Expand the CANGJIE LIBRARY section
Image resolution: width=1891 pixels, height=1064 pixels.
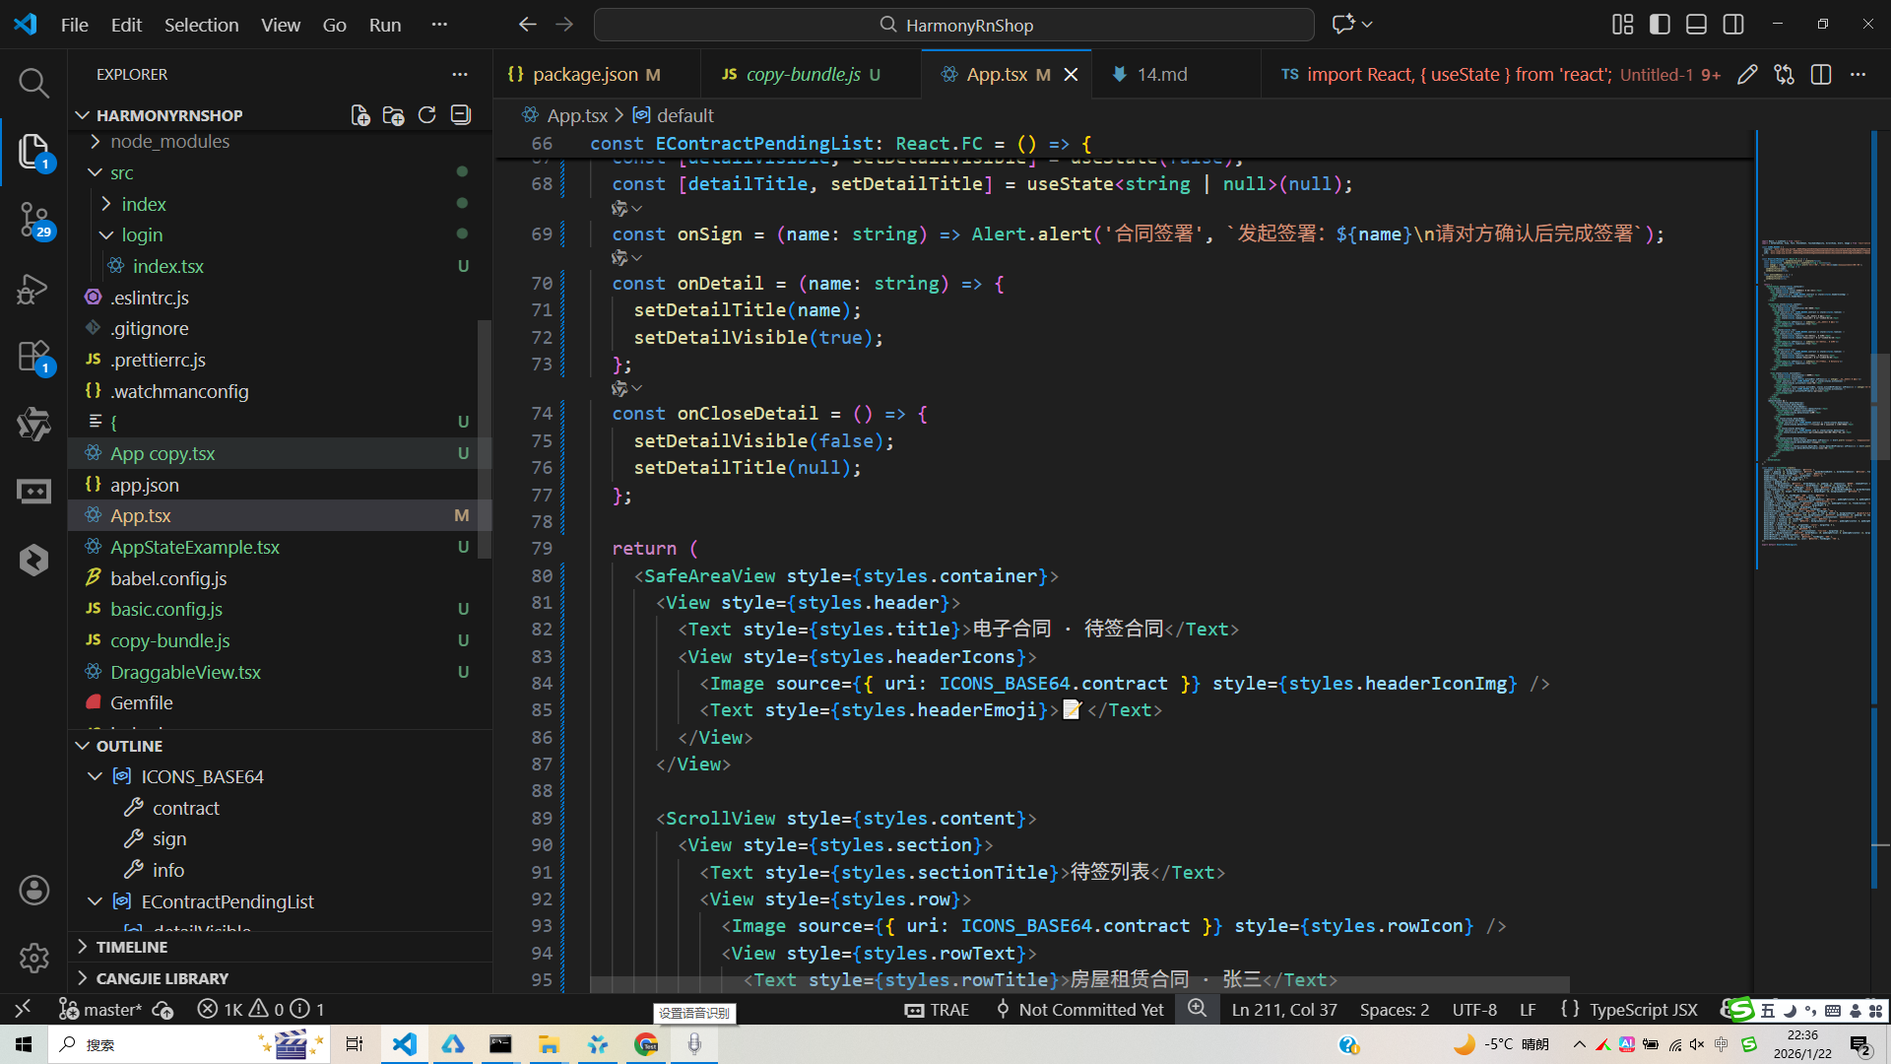tap(83, 978)
